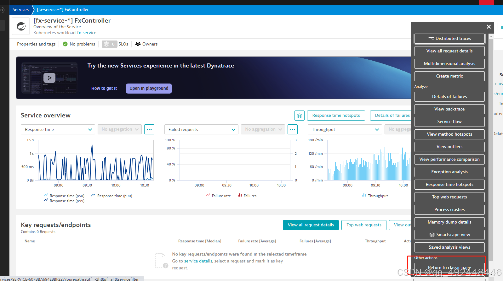
Task: Open more options for Response time chart
Action: (x=149, y=129)
